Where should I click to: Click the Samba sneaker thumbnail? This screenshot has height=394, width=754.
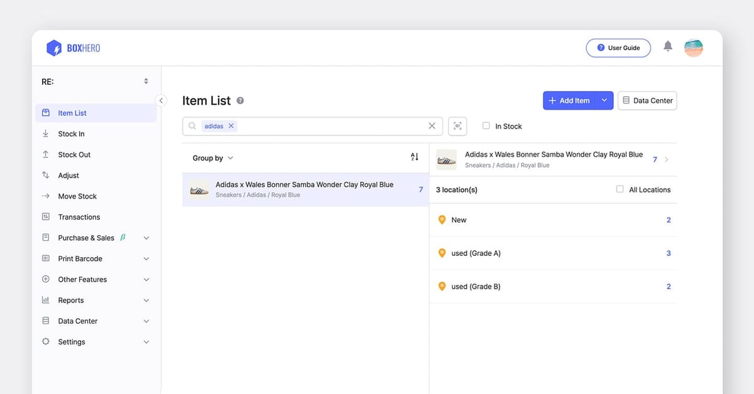pyautogui.click(x=199, y=189)
